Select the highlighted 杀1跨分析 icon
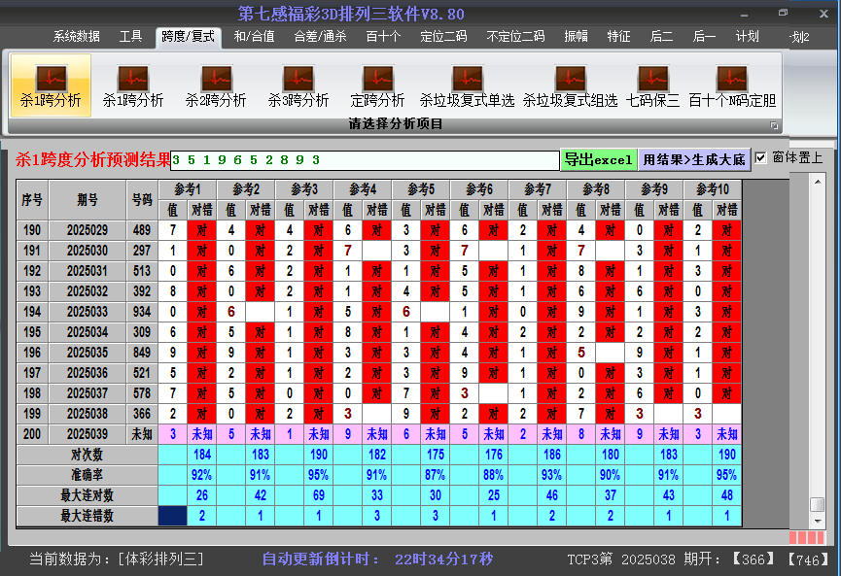 point(51,85)
